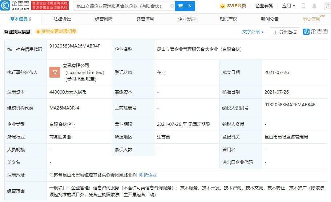The height and width of the screenshot is (202, 331).
Task: Open 立讯有限公司 (Luxshare Limited) partner link
Action: [85, 69]
